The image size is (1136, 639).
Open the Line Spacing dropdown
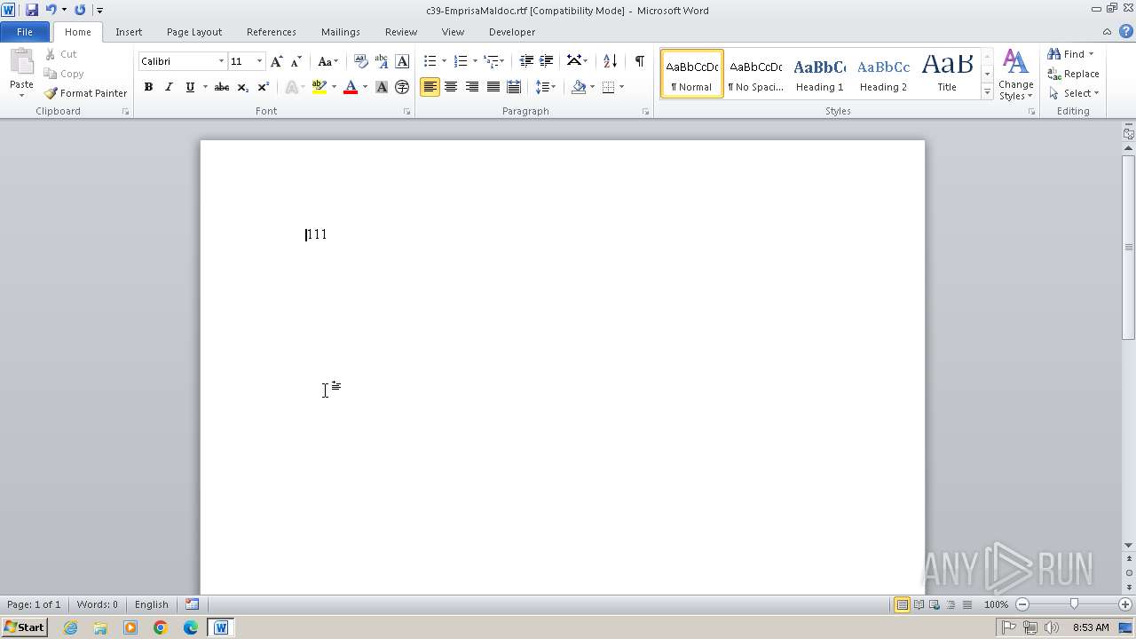[x=546, y=87]
